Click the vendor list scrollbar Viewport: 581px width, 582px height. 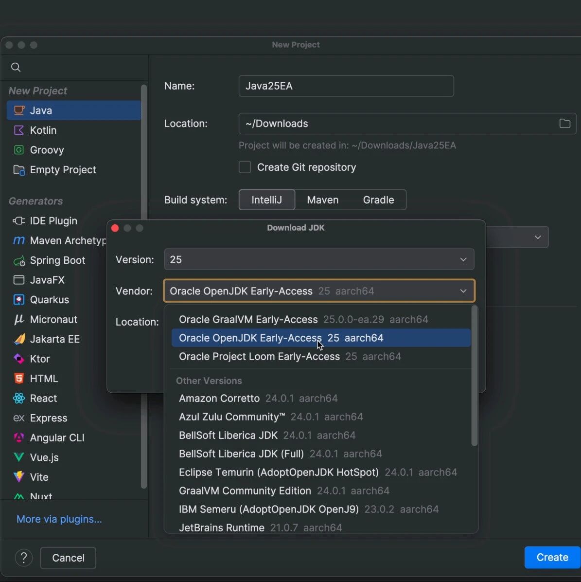474,376
